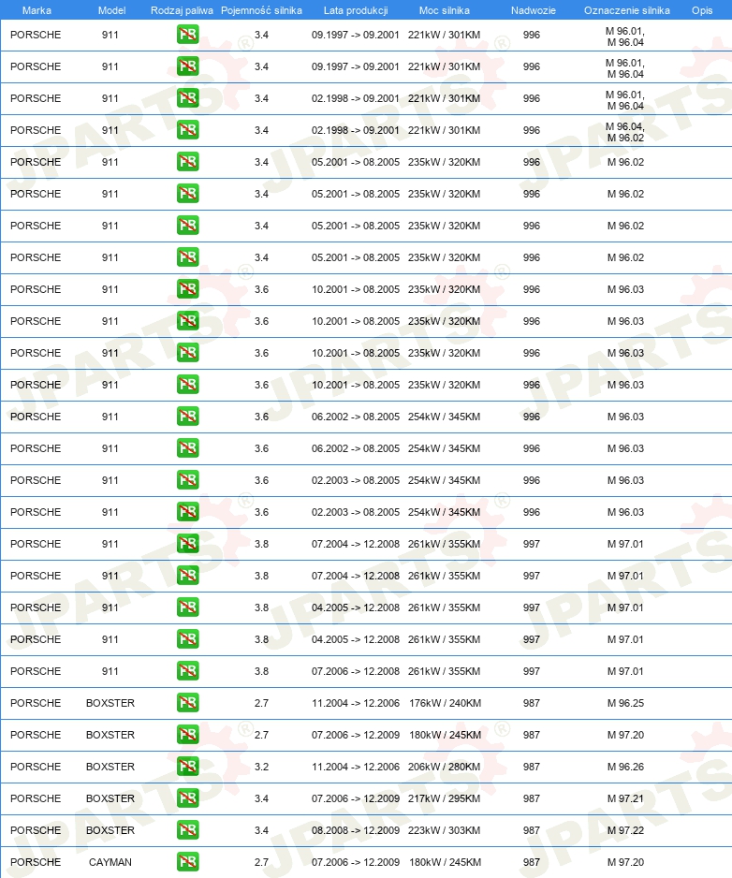The height and width of the screenshot is (878, 732).
Task: Click the Model column header
Action: coord(112,10)
